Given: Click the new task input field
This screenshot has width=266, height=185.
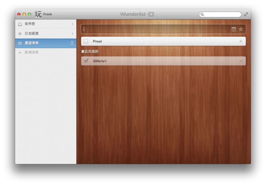Looking at the screenshot, I should (155, 29).
